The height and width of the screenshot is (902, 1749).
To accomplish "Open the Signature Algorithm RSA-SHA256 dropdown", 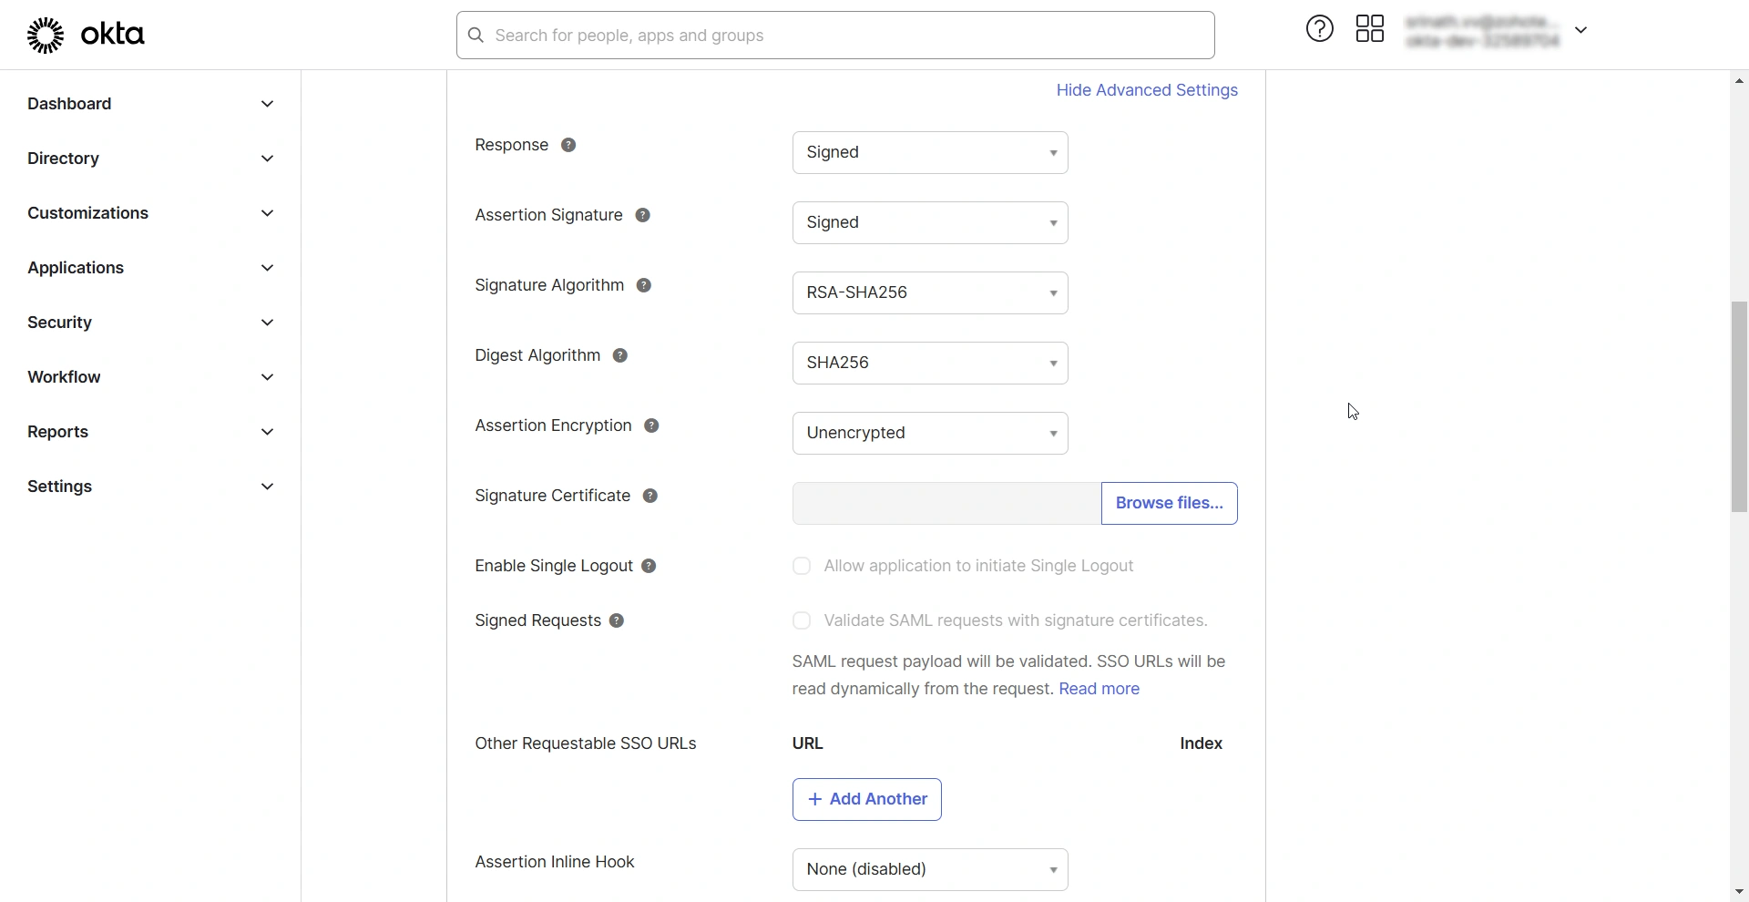I will (x=930, y=293).
